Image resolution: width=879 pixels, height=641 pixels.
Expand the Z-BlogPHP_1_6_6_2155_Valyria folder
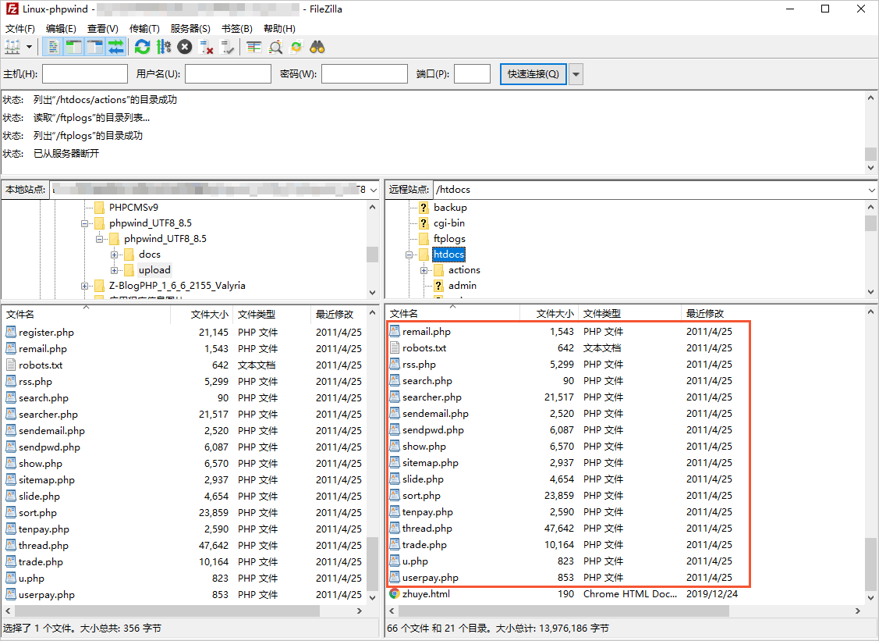point(85,287)
